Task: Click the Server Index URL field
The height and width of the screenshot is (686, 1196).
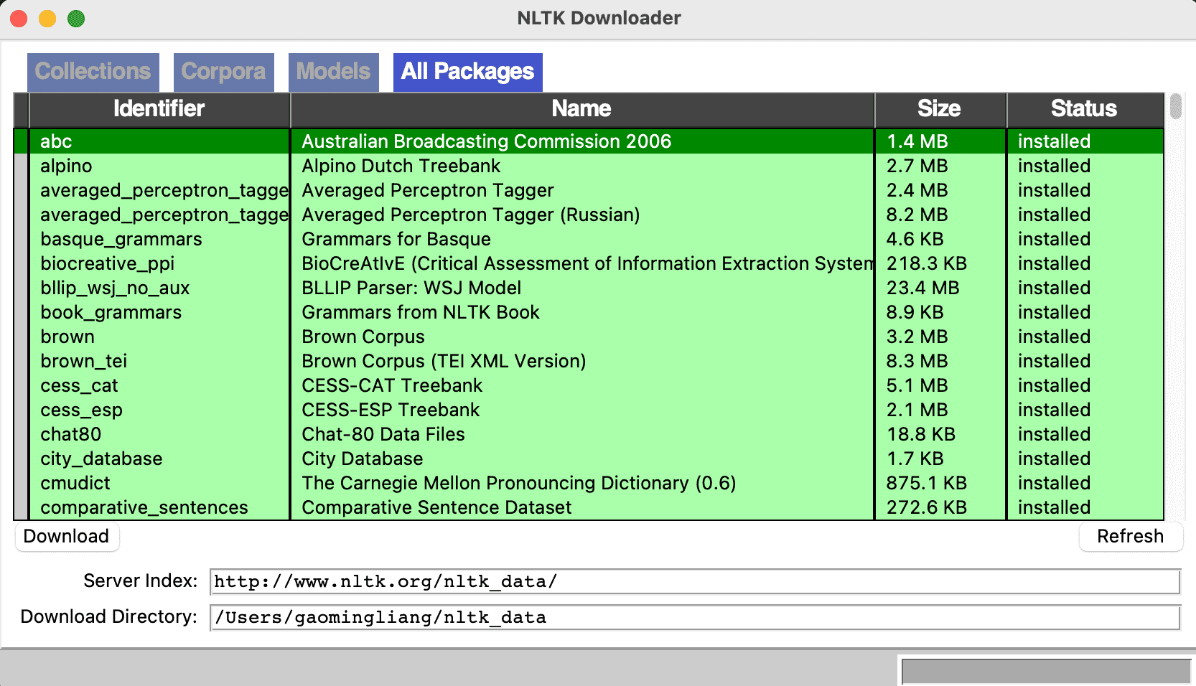Action: (694, 581)
